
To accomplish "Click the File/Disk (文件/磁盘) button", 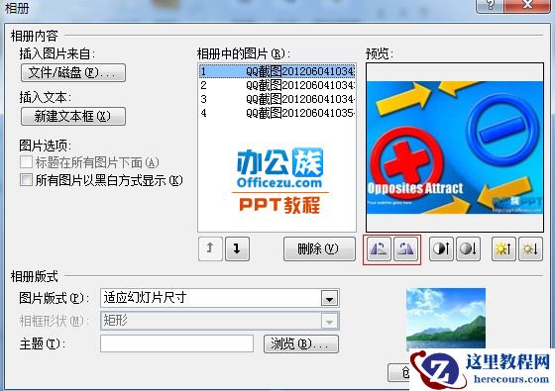I will 73,73.
